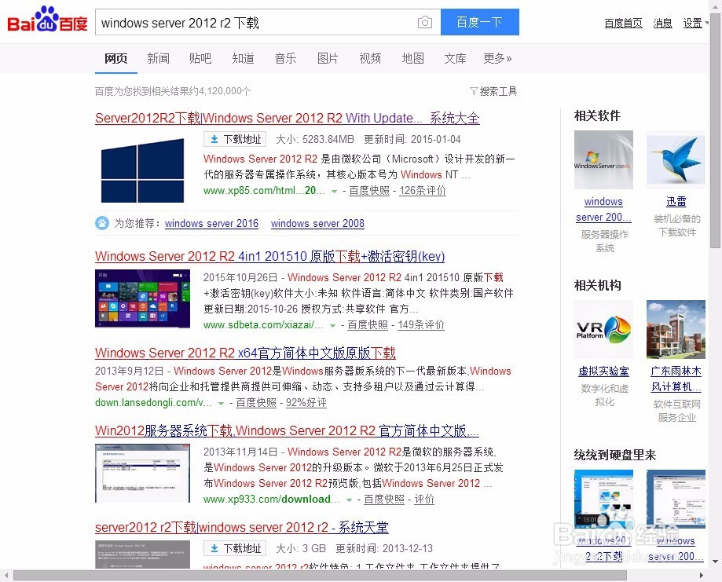Open Win2012服务器系统下载 result title
The image size is (722, 582).
tap(287, 430)
